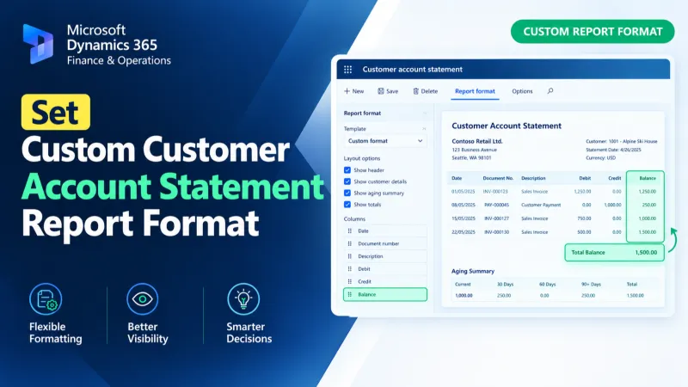Click the Dynamics 365 logo
The image size is (688, 387).
click(x=38, y=44)
